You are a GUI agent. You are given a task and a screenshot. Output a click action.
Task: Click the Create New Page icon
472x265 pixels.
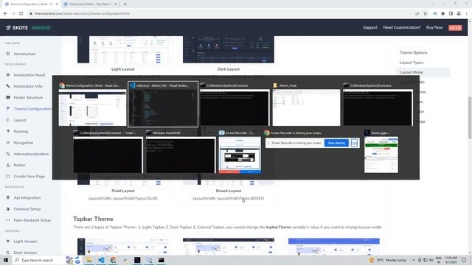(x=8, y=177)
